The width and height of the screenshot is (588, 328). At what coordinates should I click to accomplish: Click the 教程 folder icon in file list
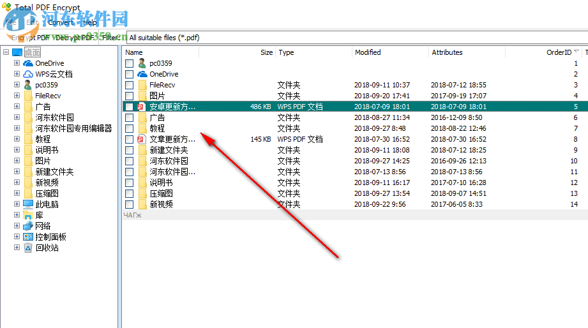(142, 128)
